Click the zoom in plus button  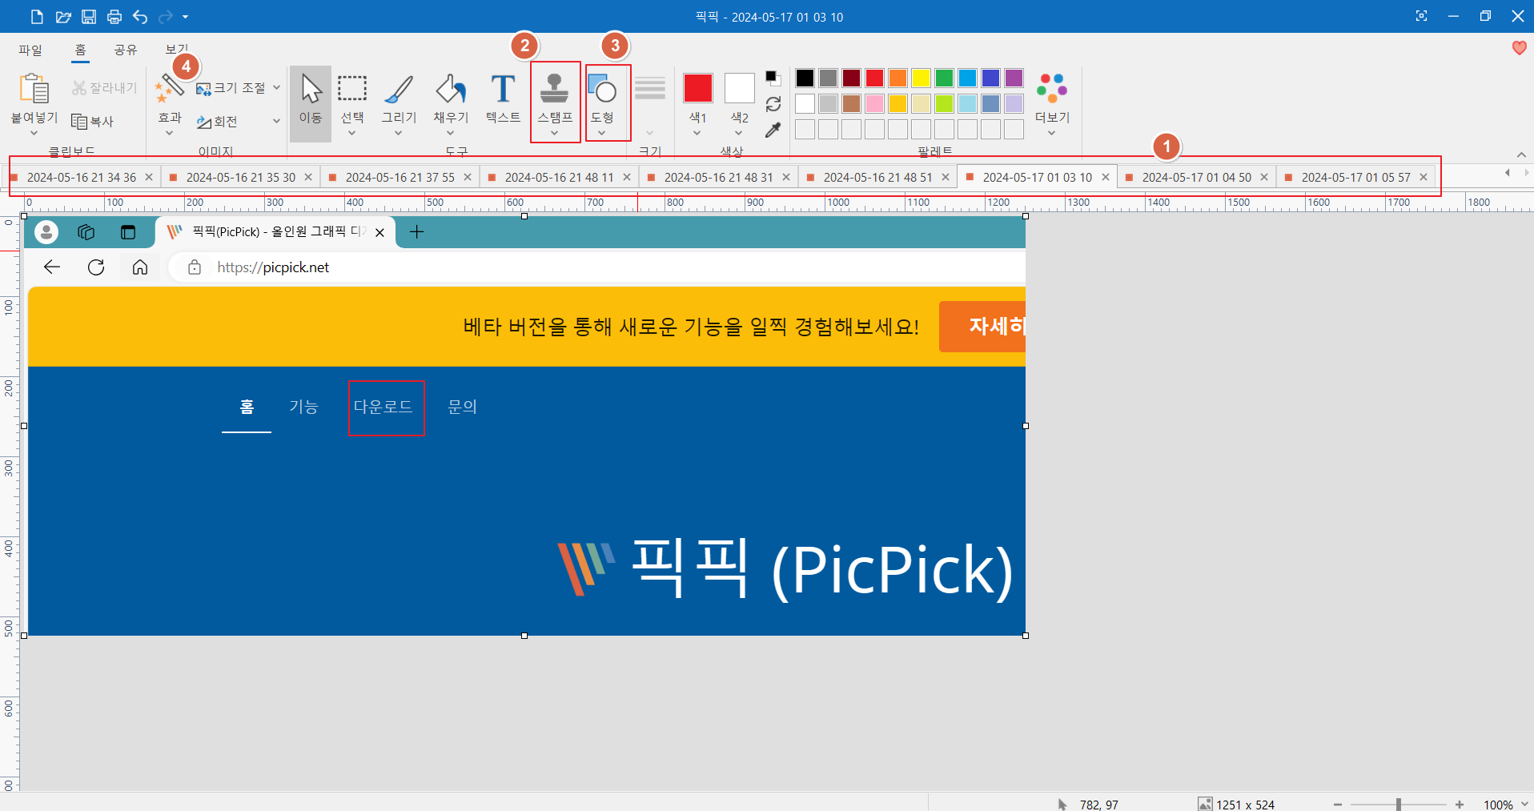click(1460, 804)
